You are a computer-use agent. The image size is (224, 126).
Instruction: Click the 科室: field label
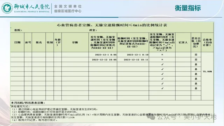point(93,30)
